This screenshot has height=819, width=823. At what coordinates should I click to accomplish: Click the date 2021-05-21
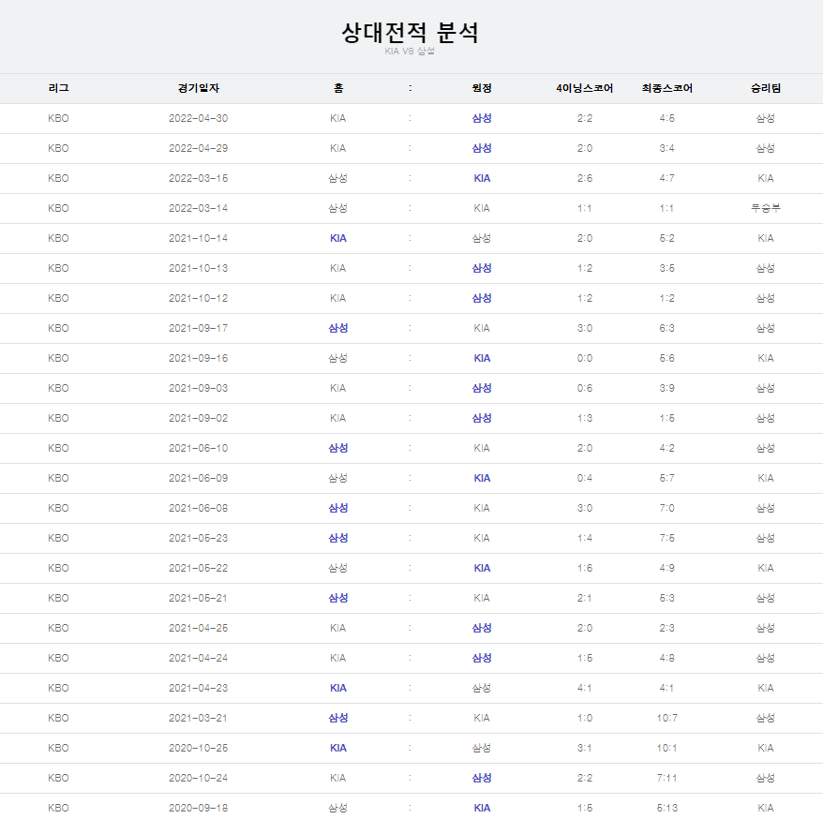pos(199,598)
